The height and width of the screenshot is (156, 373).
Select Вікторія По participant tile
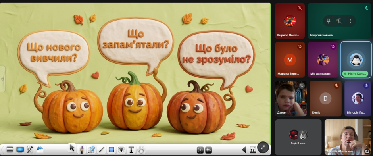pos(358,98)
